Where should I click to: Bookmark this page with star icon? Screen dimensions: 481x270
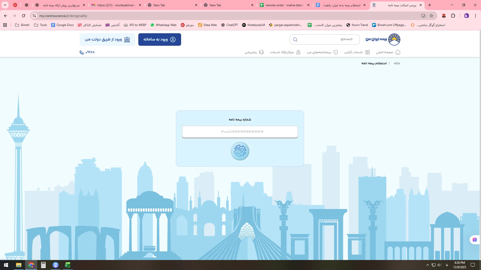tap(431, 16)
